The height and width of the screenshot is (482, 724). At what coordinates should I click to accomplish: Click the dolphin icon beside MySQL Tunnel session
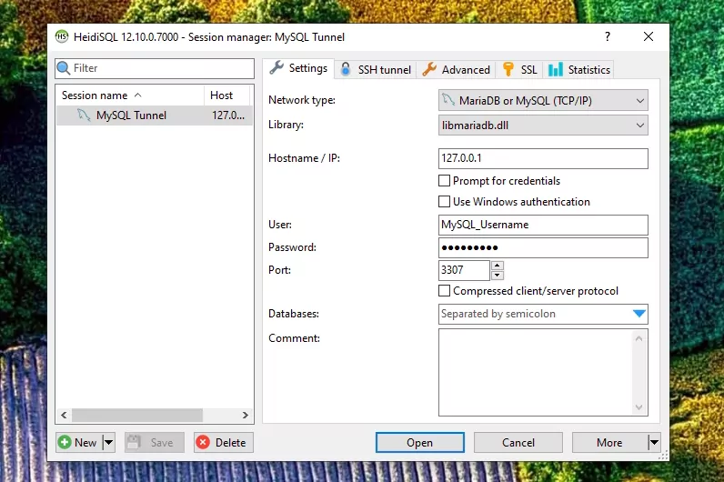[x=84, y=115]
